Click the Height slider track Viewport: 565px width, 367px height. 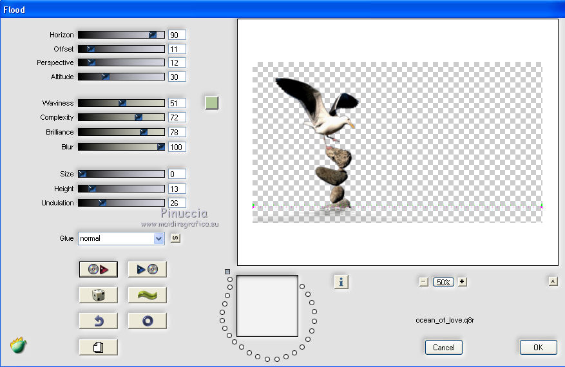[x=121, y=189]
